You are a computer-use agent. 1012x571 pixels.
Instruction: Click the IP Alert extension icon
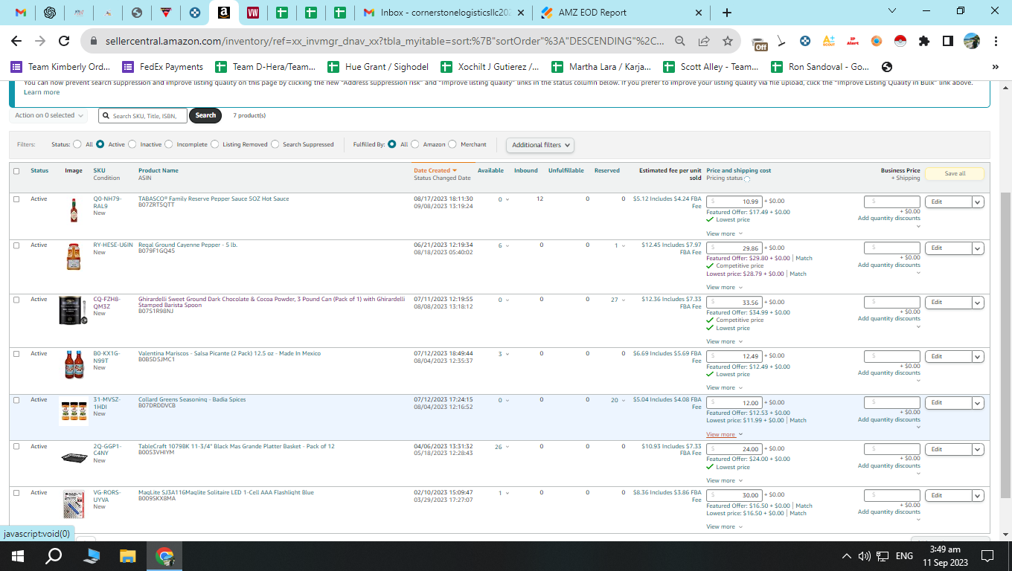(x=853, y=41)
